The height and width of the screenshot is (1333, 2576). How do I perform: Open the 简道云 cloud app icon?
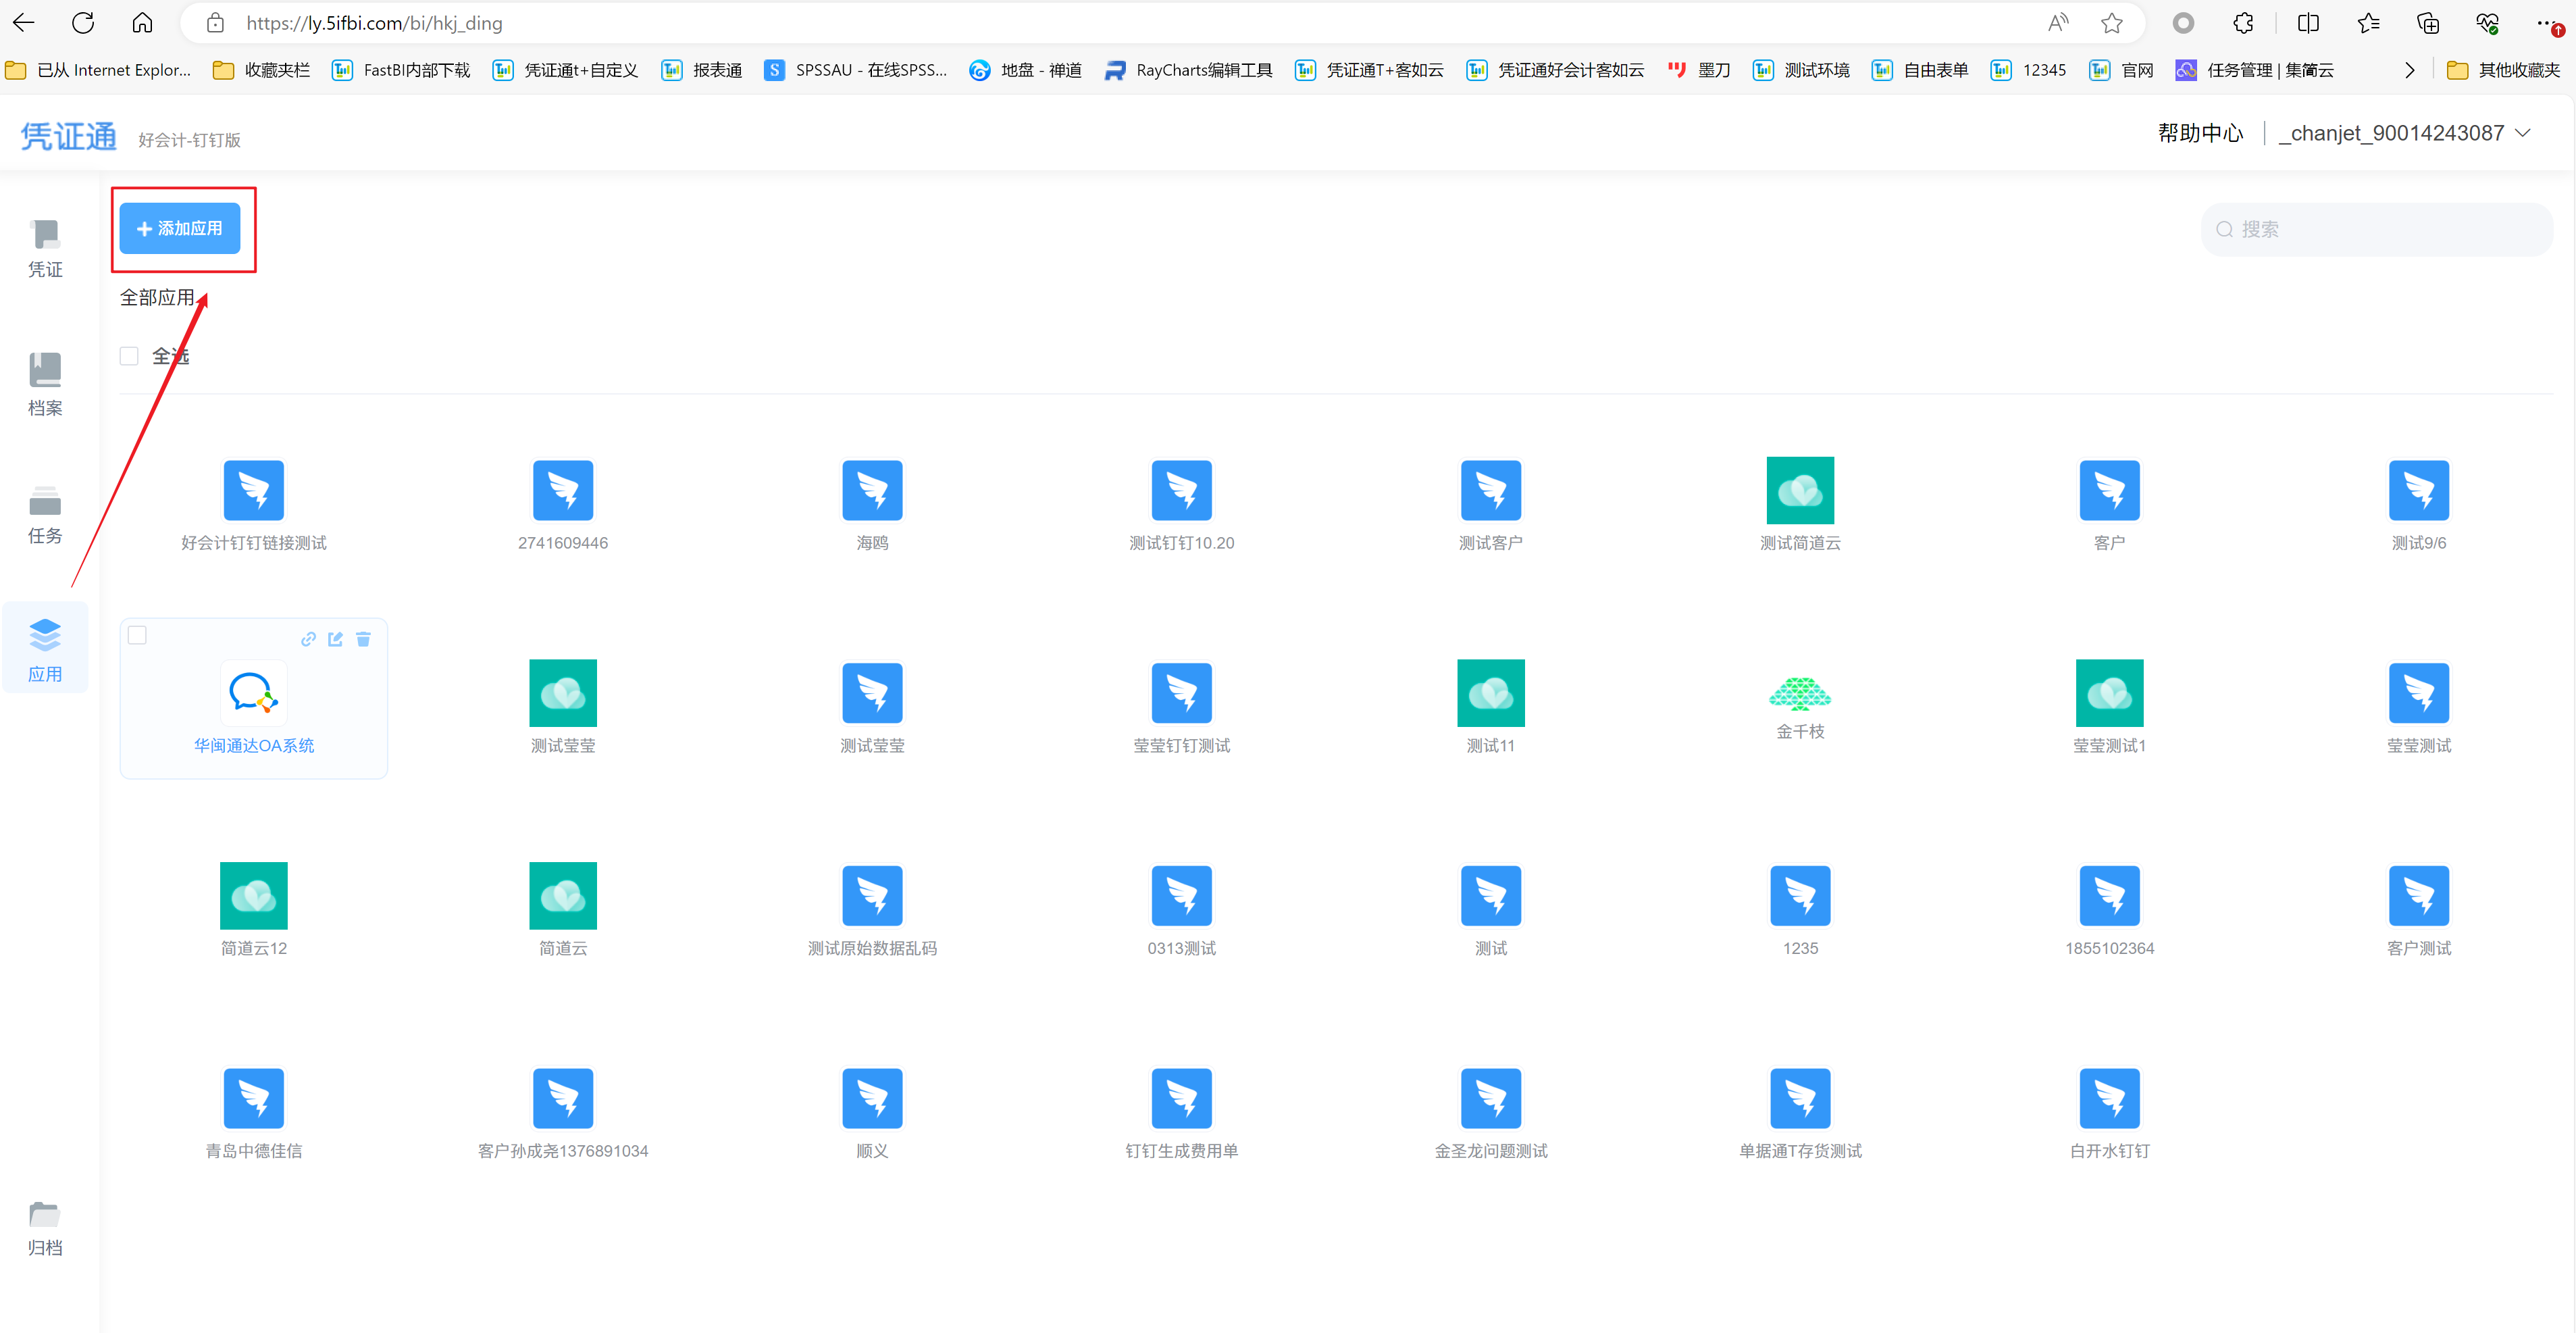(563, 895)
